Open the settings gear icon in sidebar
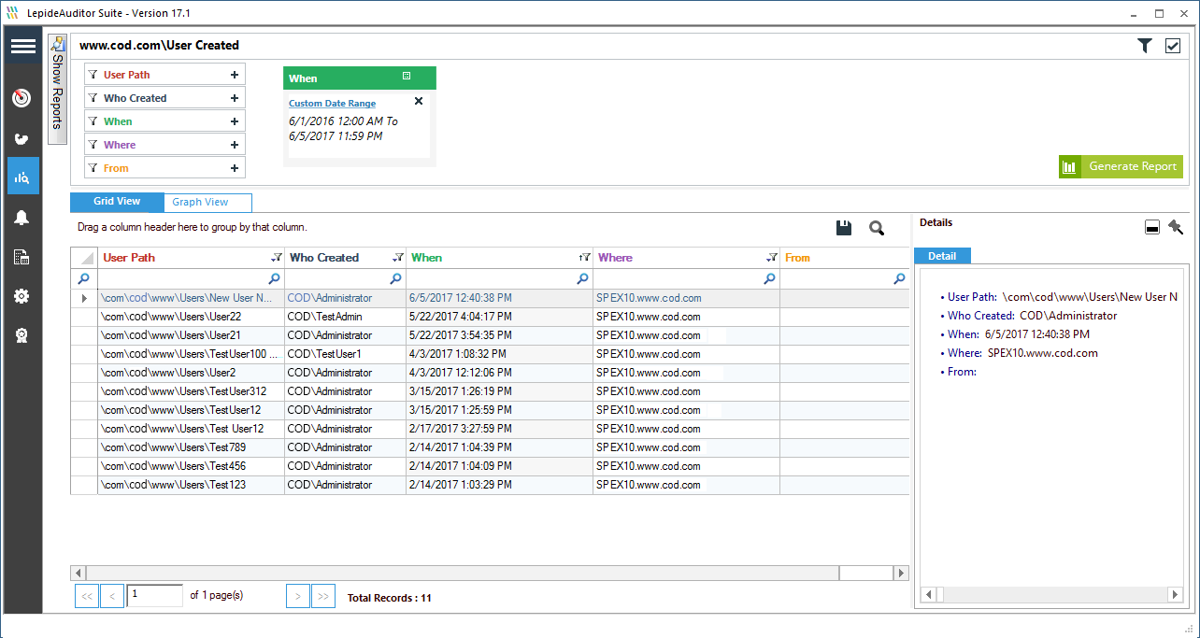Viewport: 1200px width, 638px height. [22, 296]
